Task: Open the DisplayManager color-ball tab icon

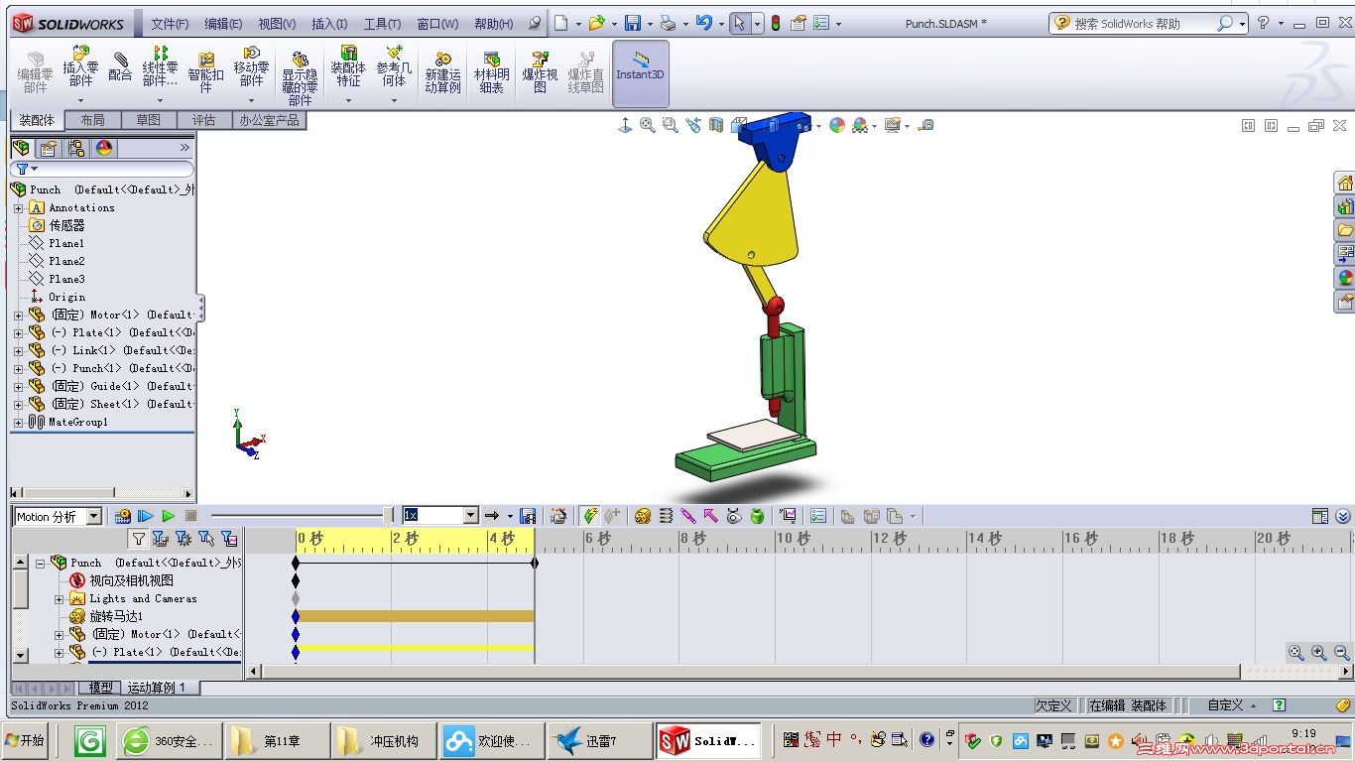Action: [104, 148]
